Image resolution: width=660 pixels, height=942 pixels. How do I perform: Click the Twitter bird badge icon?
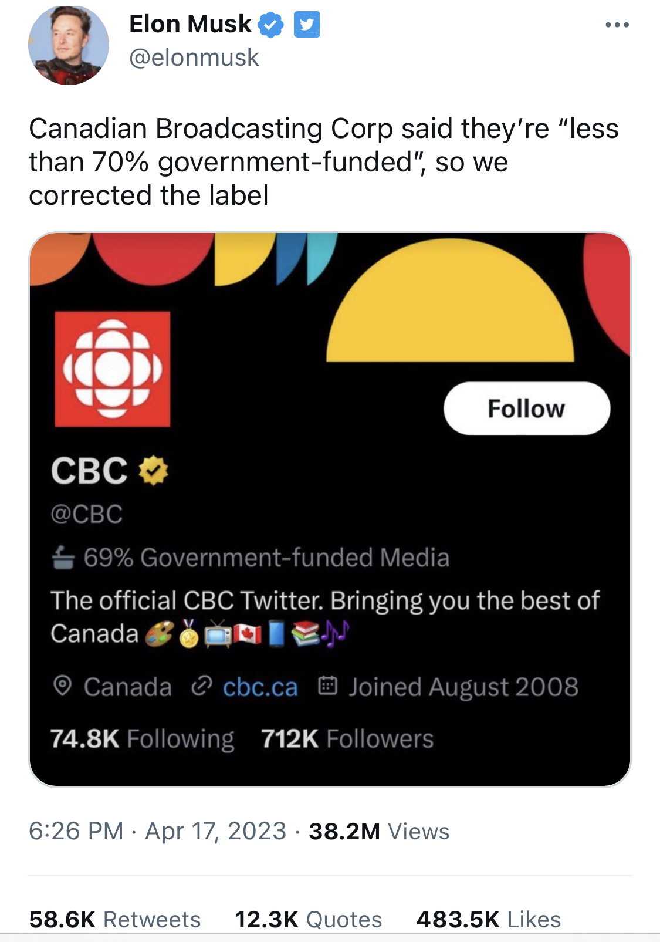click(x=306, y=25)
